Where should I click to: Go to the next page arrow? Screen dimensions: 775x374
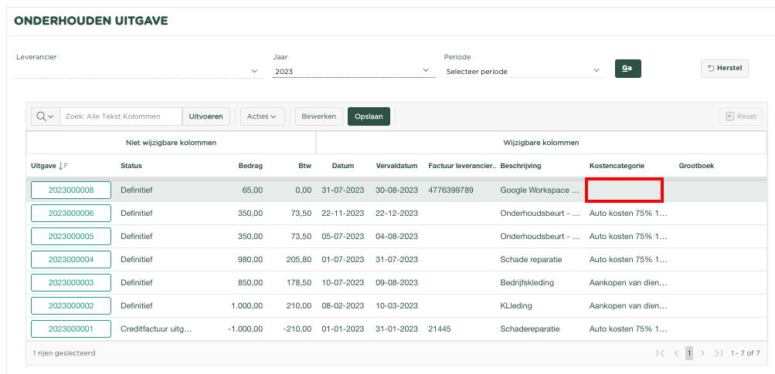coord(702,353)
